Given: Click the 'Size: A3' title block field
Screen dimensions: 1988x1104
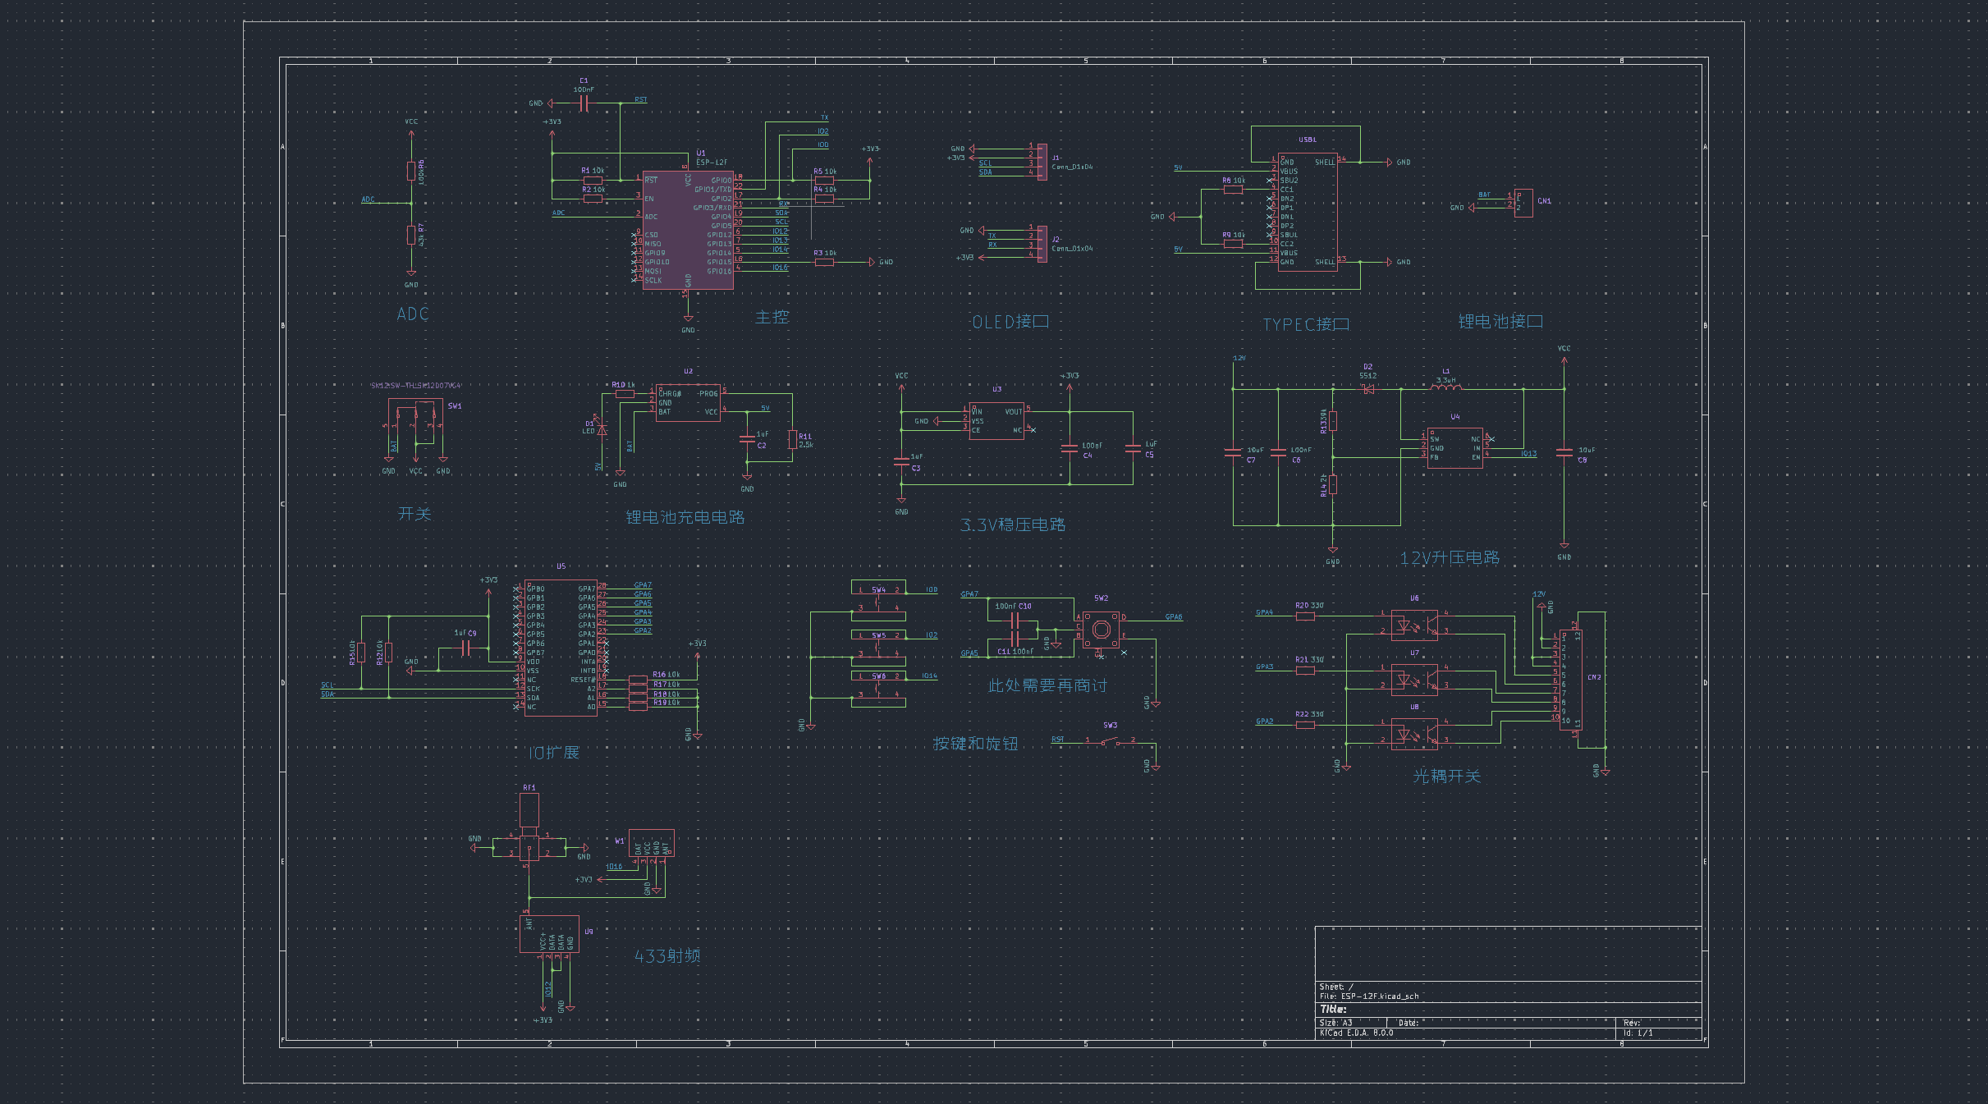Looking at the screenshot, I should click(x=1335, y=1023).
